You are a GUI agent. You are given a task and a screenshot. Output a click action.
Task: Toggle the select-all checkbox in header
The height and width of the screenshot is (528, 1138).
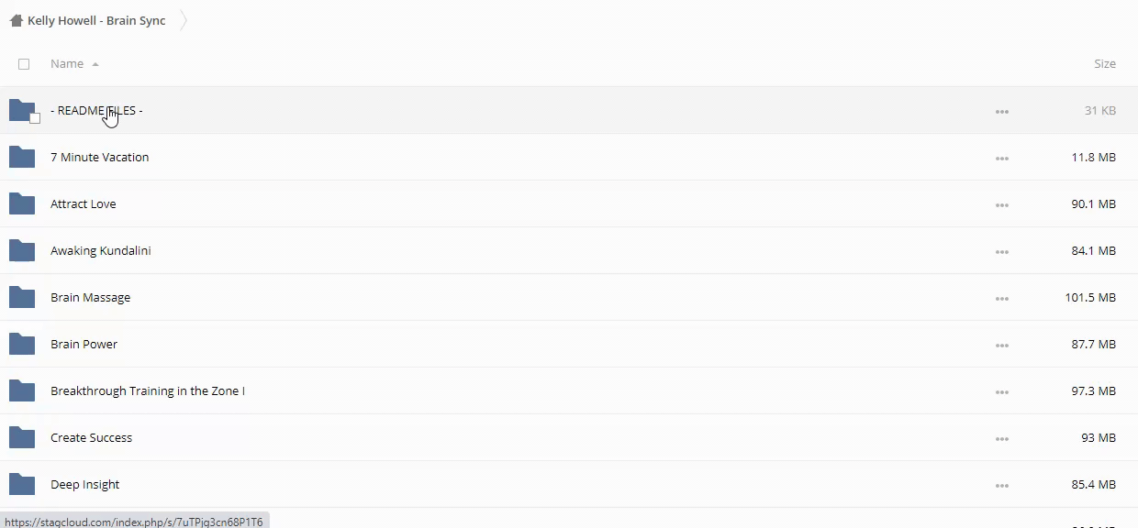click(24, 64)
